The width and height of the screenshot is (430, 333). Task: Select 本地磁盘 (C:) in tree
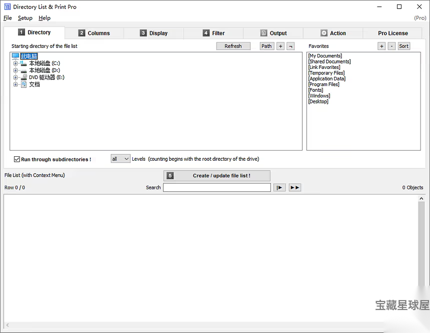44,63
